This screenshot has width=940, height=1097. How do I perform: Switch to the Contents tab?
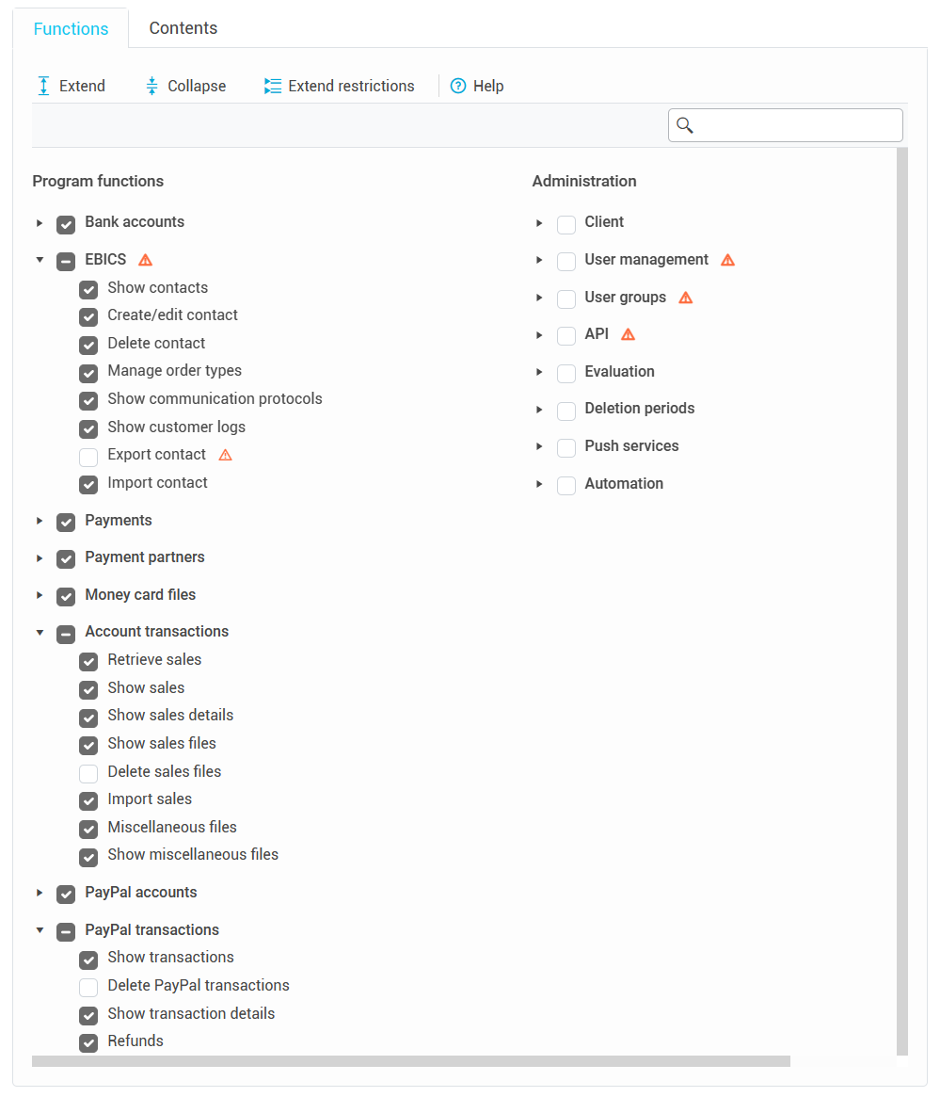(x=183, y=28)
